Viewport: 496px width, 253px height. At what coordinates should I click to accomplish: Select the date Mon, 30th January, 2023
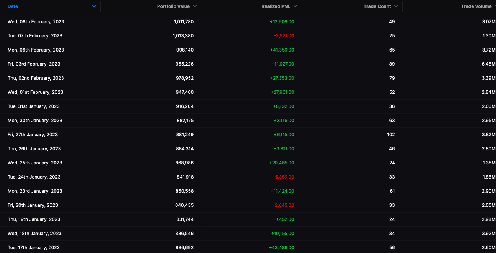point(35,121)
